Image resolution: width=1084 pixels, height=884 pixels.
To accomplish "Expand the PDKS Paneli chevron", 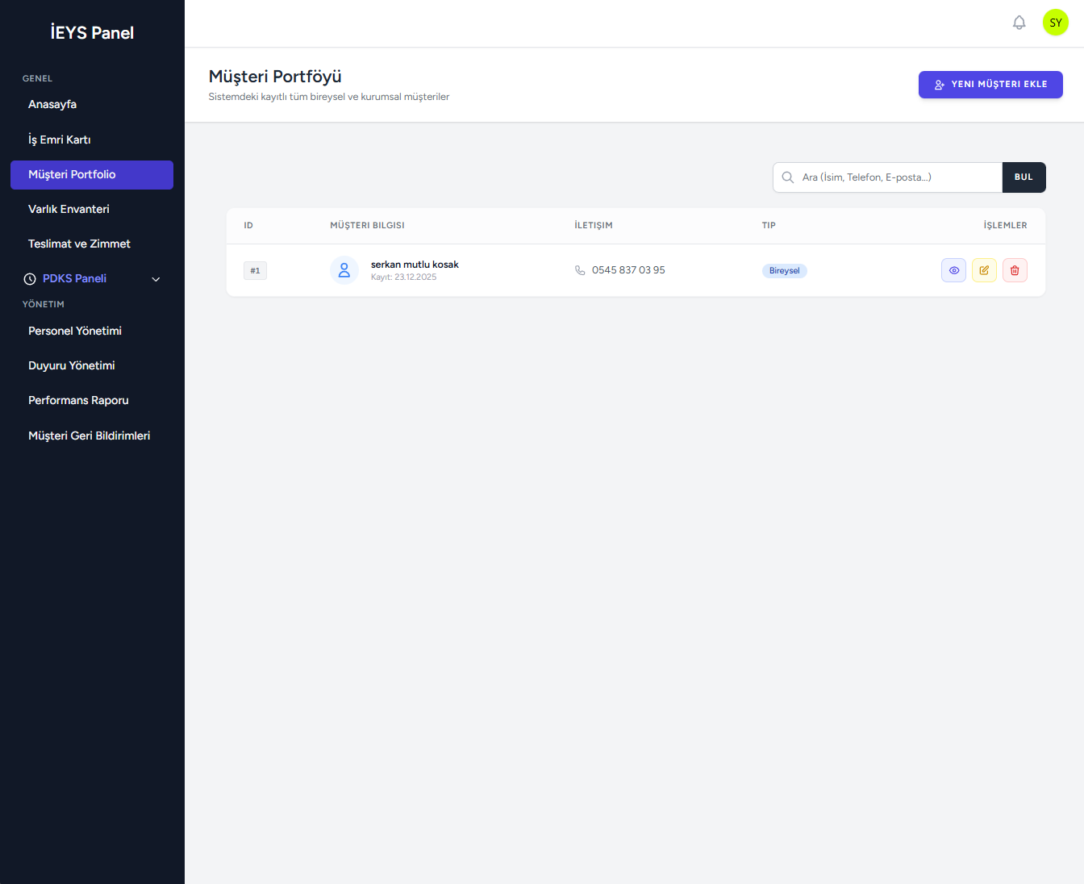I will 156,279.
